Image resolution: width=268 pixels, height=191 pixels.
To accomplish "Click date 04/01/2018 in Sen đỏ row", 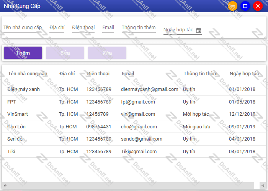I will pos(242,139).
